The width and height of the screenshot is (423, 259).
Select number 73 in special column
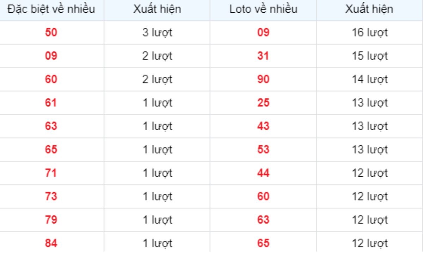[51, 196]
